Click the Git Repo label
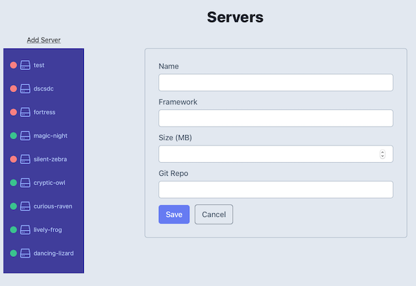 pyautogui.click(x=173, y=173)
